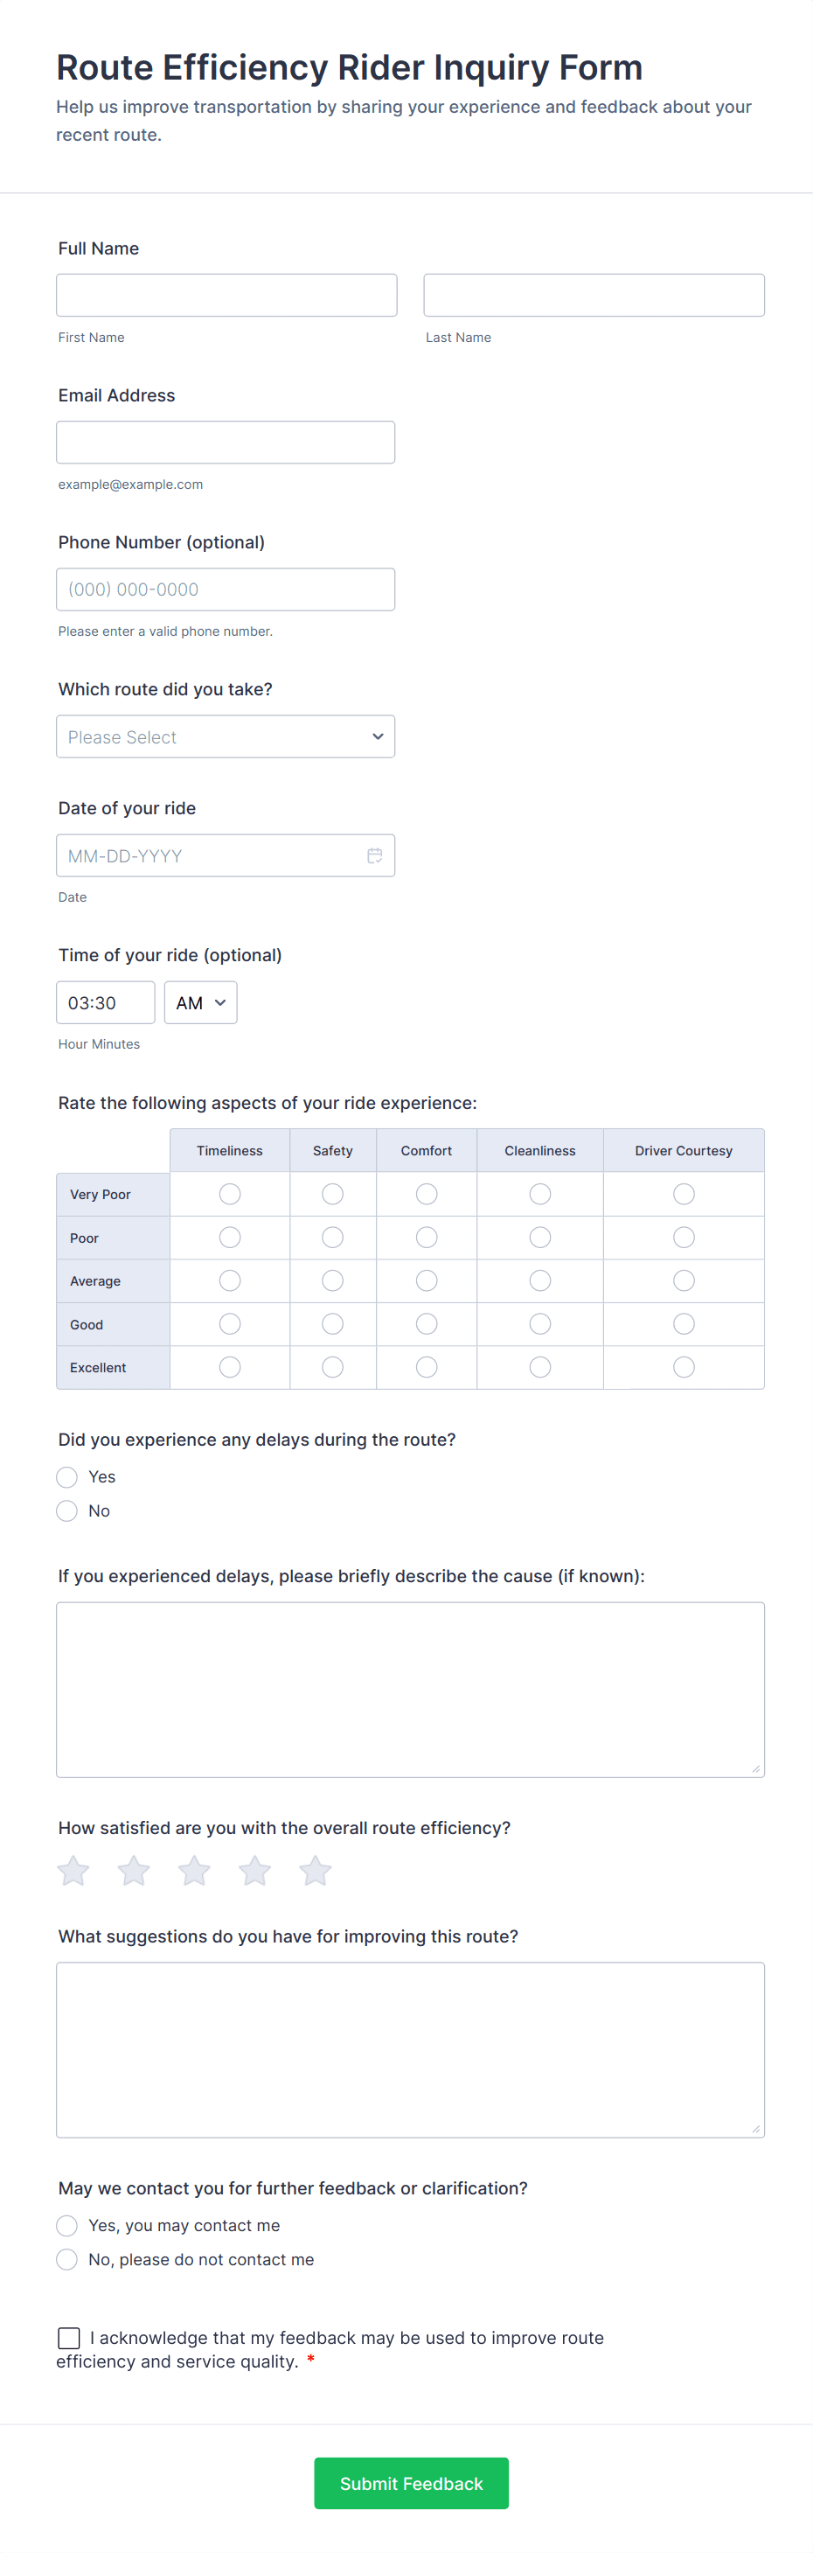Rate route efficiency one star

point(73,1870)
